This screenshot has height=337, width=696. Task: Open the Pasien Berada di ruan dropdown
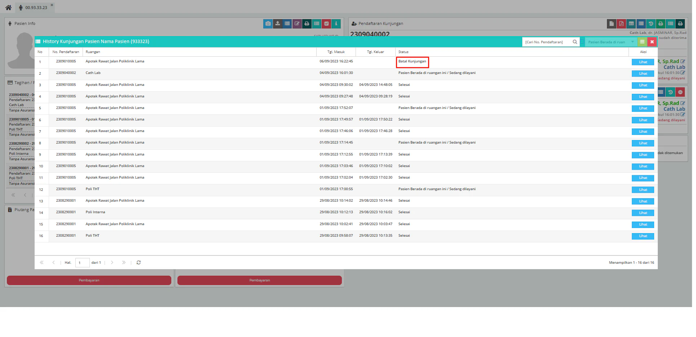click(x=611, y=42)
